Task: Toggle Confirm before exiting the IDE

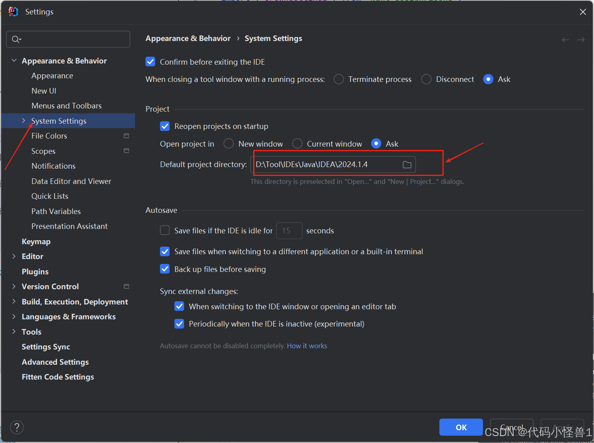Action: (x=150, y=62)
